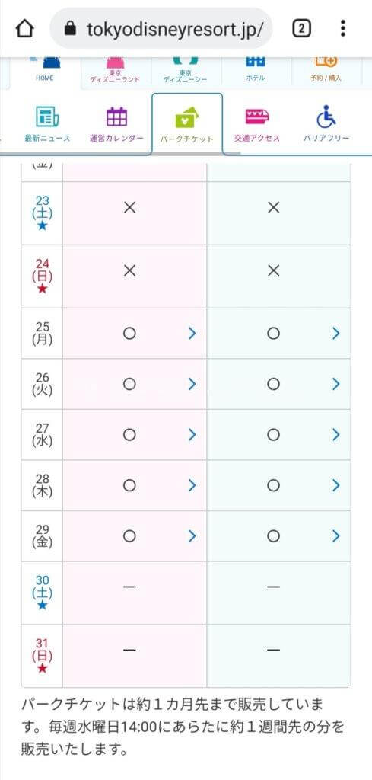Open the 東京ディズニーランド tab

pyautogui.click(x=115, y=72)
